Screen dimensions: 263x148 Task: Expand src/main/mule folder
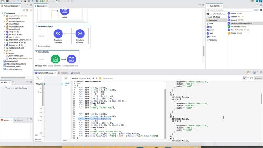click(x=5, y=16)
